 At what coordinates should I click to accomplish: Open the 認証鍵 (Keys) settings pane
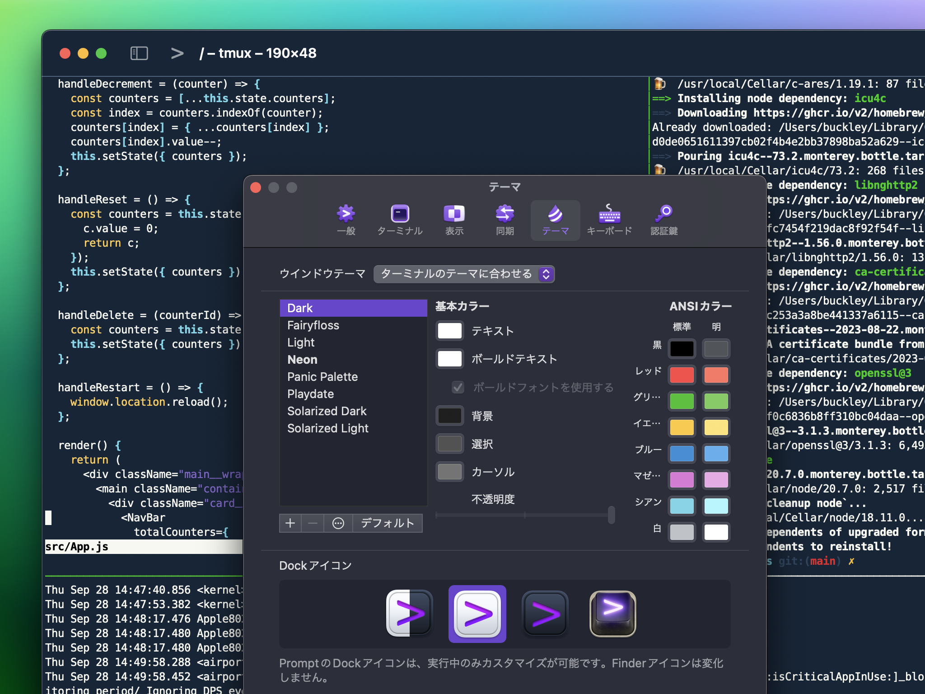point(663,220)
